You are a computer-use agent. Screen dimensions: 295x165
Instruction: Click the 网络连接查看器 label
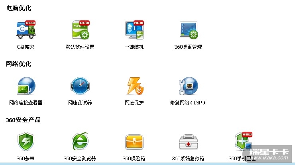(26, 103)
